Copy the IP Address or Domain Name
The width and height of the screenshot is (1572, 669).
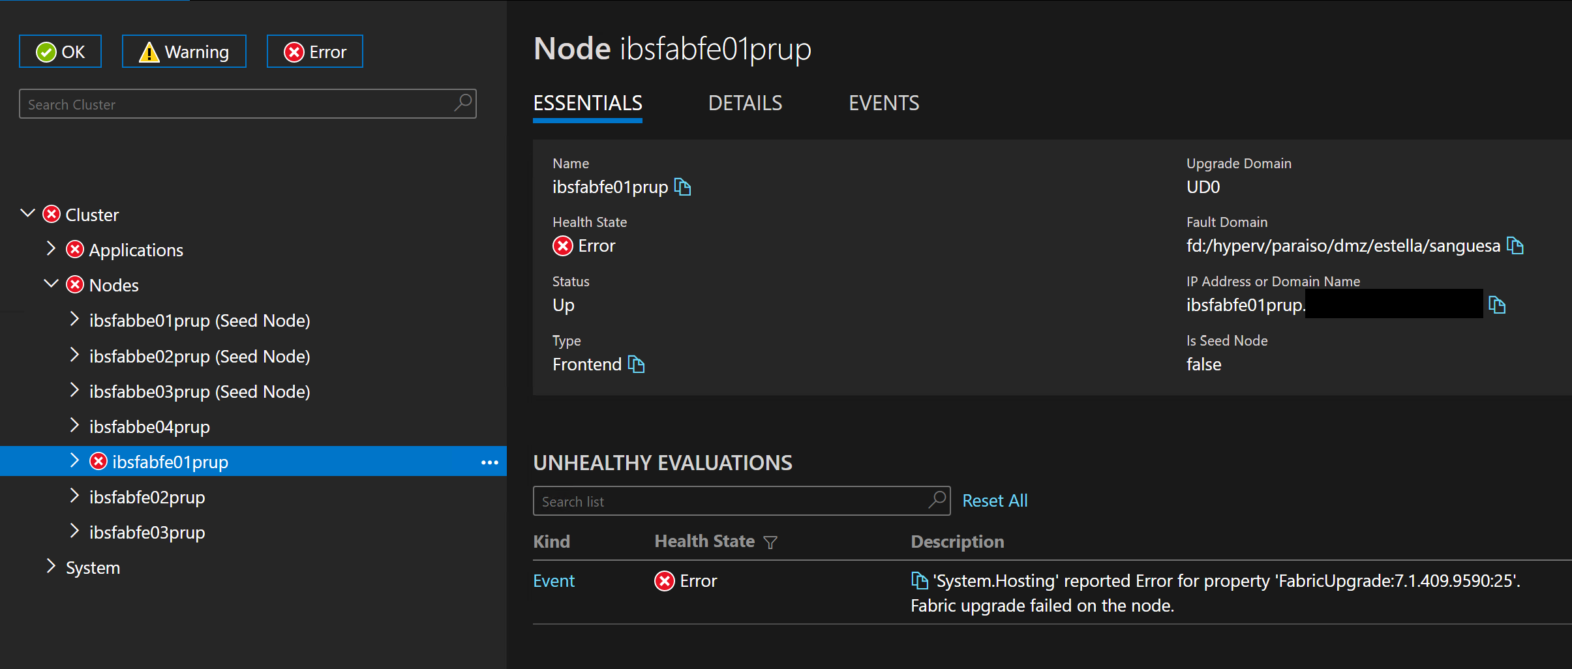pyautogui.click(x=1498, y=305)
